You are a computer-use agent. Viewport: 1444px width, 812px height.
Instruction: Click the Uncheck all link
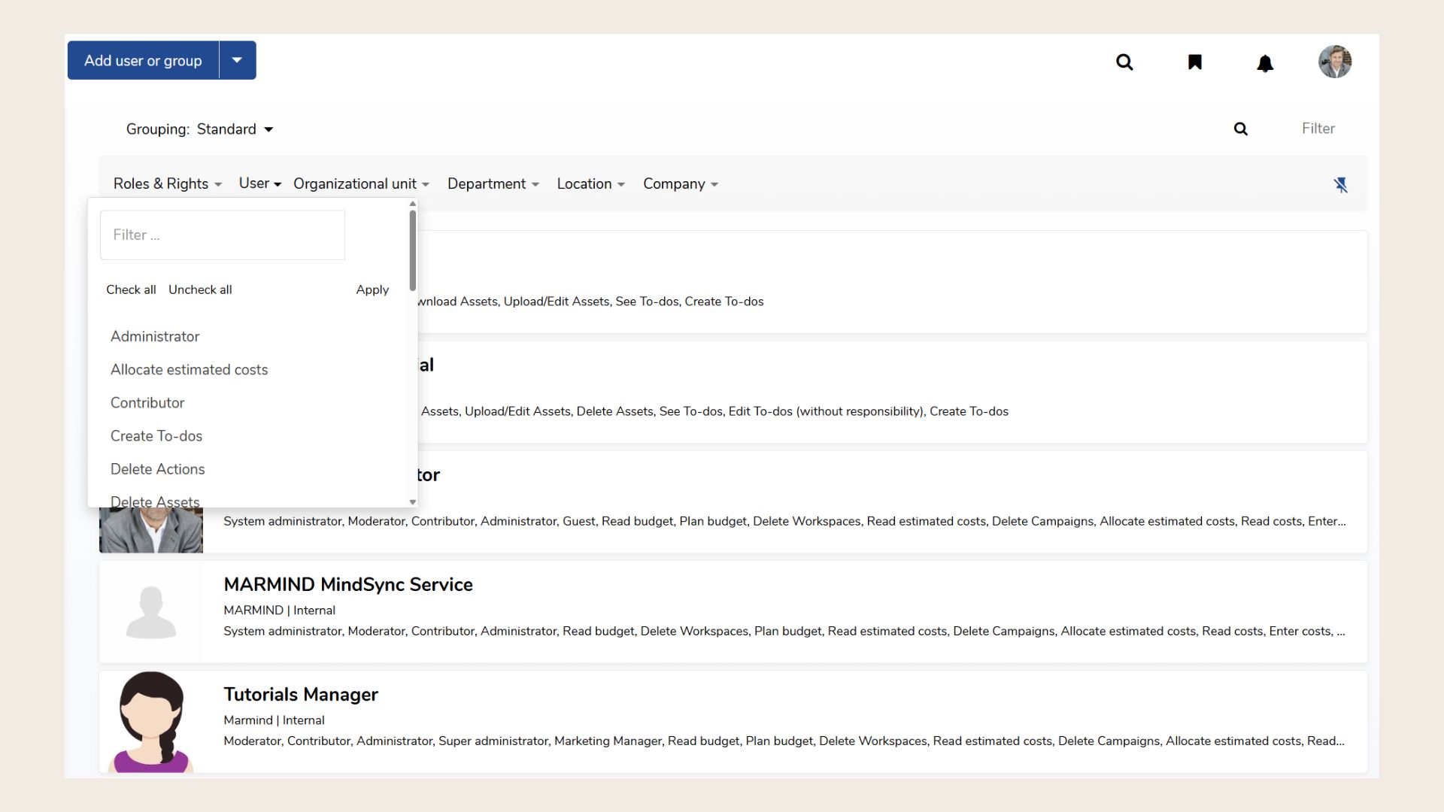pyautogui.click(x=200, y=290)
